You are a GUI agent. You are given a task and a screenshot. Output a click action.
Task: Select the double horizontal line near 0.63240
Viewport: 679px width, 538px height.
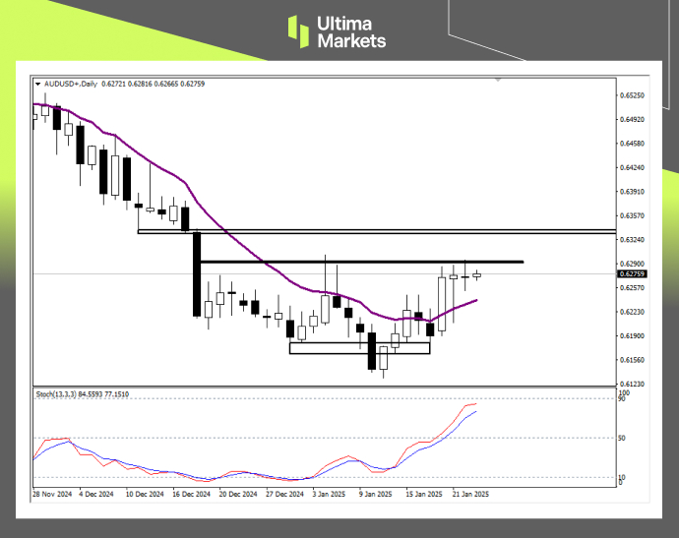click(x=394, y=232)
